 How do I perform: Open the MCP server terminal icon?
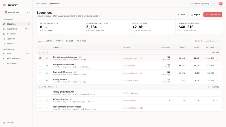4,63
